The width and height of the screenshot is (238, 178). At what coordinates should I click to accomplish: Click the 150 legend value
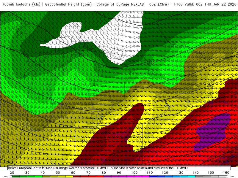tap(211, 173)
